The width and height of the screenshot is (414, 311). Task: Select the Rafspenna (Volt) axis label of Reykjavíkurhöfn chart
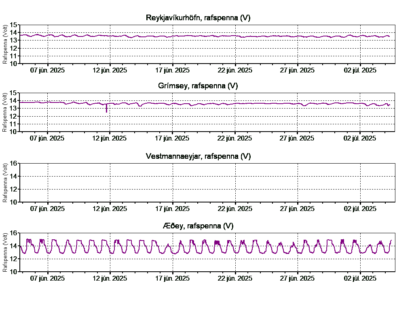coord(5,44)
